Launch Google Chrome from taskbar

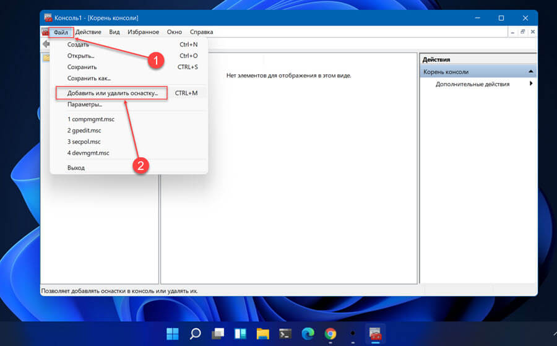pyautogui.click(x=330, y=334)
